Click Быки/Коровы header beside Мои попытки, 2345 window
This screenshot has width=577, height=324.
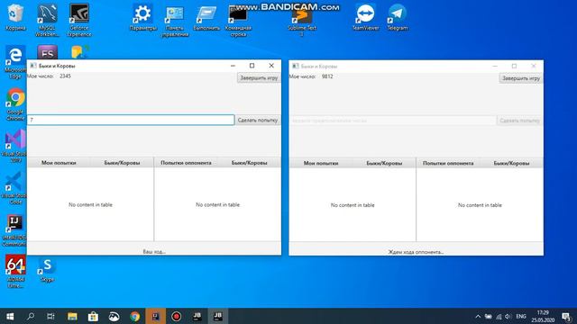pos(122,163)
